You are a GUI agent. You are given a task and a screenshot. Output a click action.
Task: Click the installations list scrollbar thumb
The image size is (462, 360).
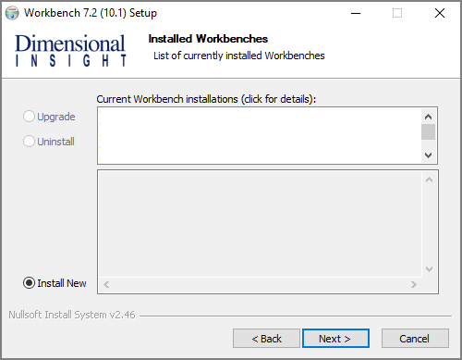pos(428,132)
